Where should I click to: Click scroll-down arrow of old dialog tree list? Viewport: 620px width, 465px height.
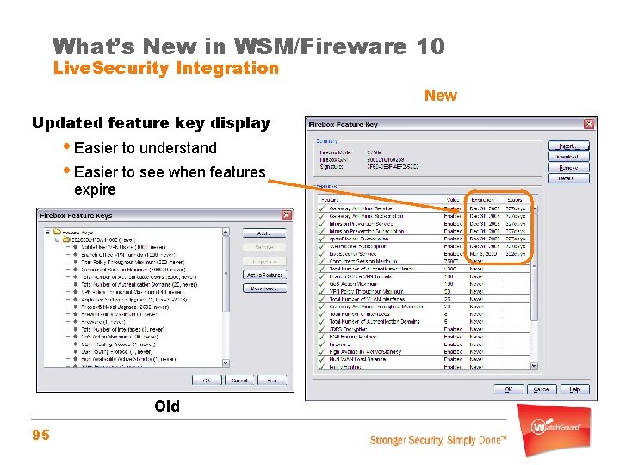coord(226,363)
